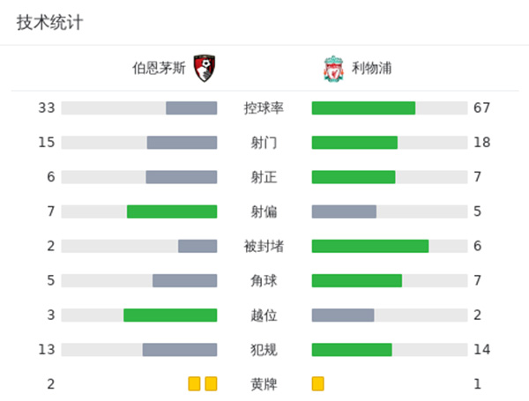Viewport: 529px width, 401px height.
Task: Click Bournemouth's green 越位 bar
Action: coord(170,316)
